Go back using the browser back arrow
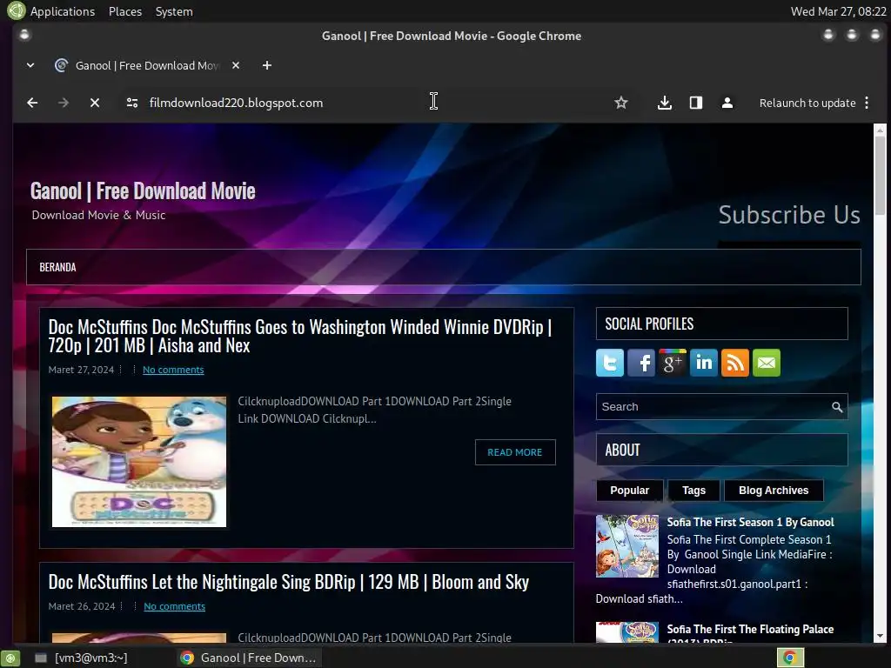 tap(32, 103)
